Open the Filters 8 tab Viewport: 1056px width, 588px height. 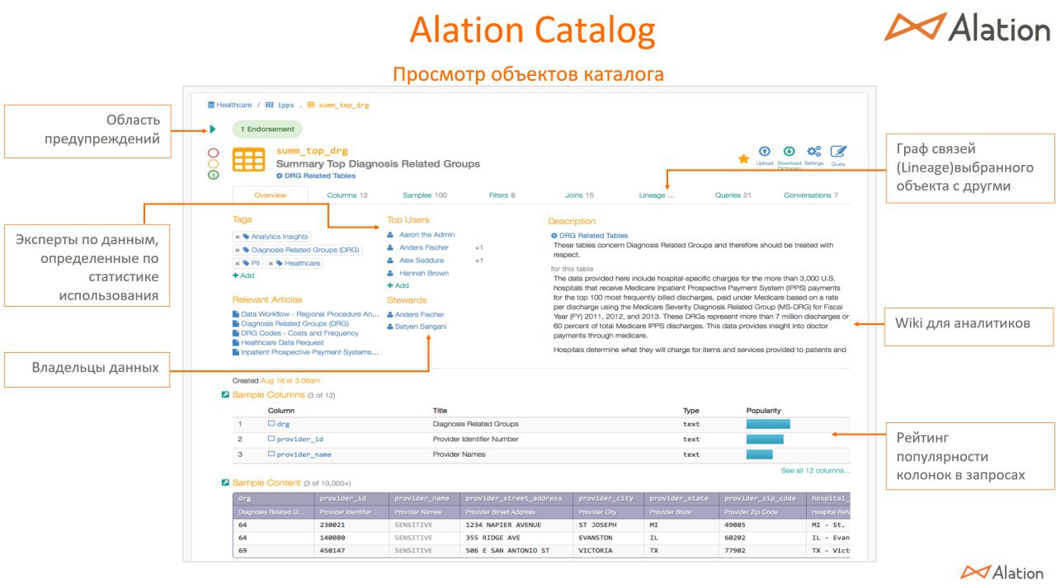[x=502, y=195]
